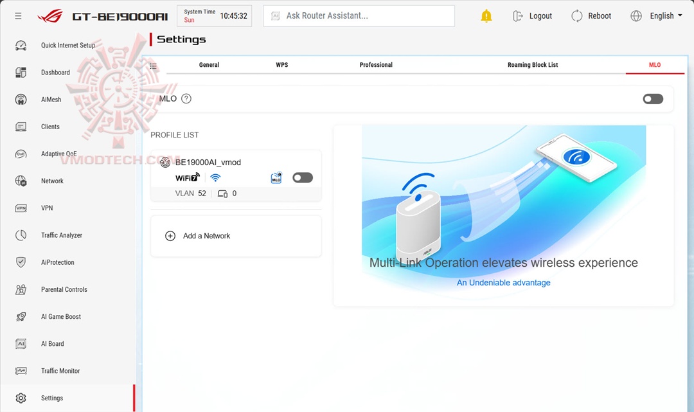Click the plus icon for Add a Network
This screenshot has width=694, height=412.
click(x=170, y=236)
